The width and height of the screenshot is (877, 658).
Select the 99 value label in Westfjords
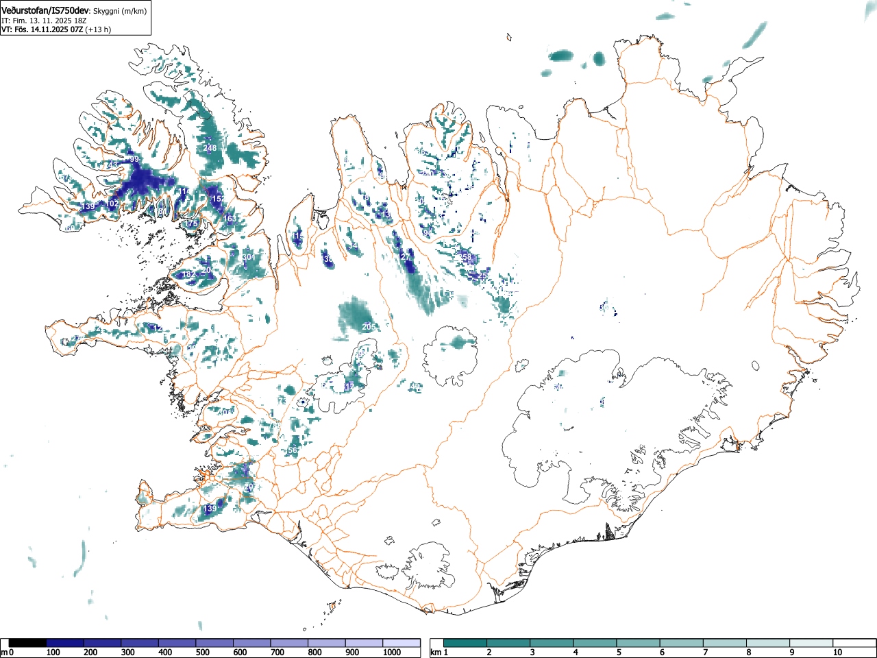(134, 159)
